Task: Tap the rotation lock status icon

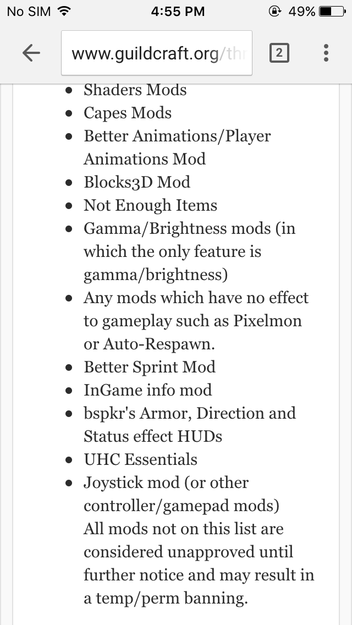Action: click(x=274, y=11)
